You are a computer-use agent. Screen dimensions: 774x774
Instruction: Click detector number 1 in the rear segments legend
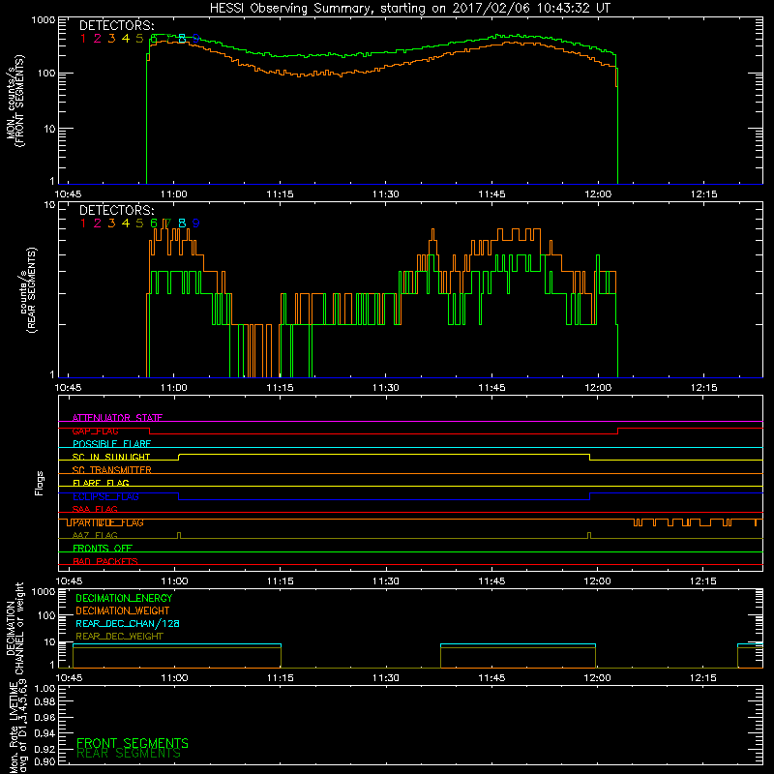(x=83, y=223)
